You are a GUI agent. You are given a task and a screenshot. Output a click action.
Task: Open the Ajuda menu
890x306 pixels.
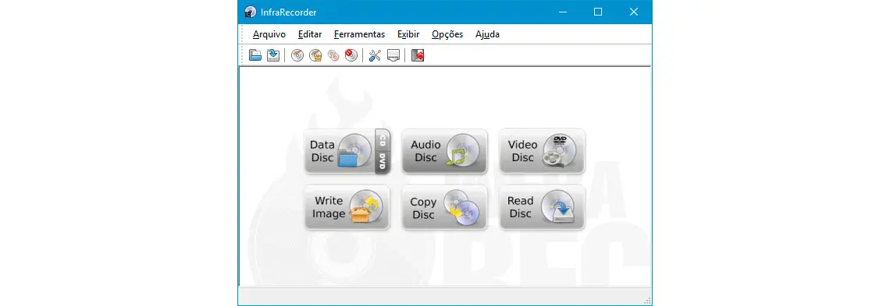tap(488, 34)
